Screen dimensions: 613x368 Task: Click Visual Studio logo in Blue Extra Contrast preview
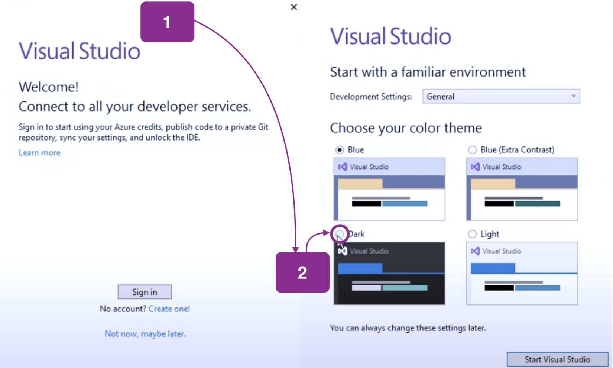tap(475, 167)
